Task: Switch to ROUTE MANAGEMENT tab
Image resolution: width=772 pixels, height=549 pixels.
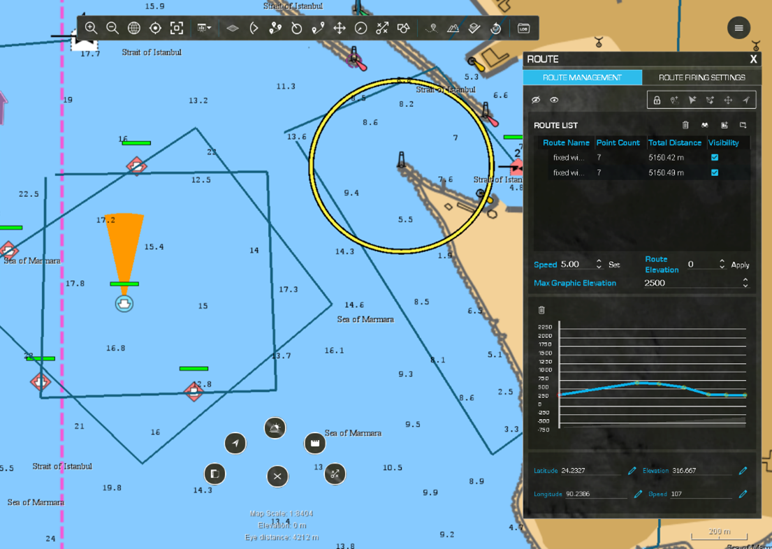Action: [582, 78]
